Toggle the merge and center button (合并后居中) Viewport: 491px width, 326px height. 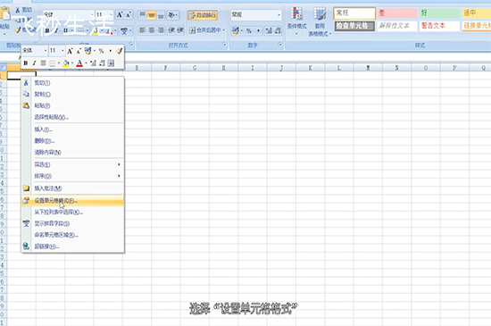point(207,30)
